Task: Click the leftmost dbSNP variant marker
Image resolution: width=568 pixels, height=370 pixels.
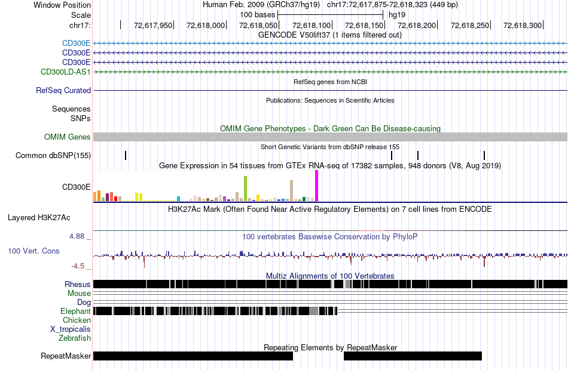Action: (x=126, y=156)
